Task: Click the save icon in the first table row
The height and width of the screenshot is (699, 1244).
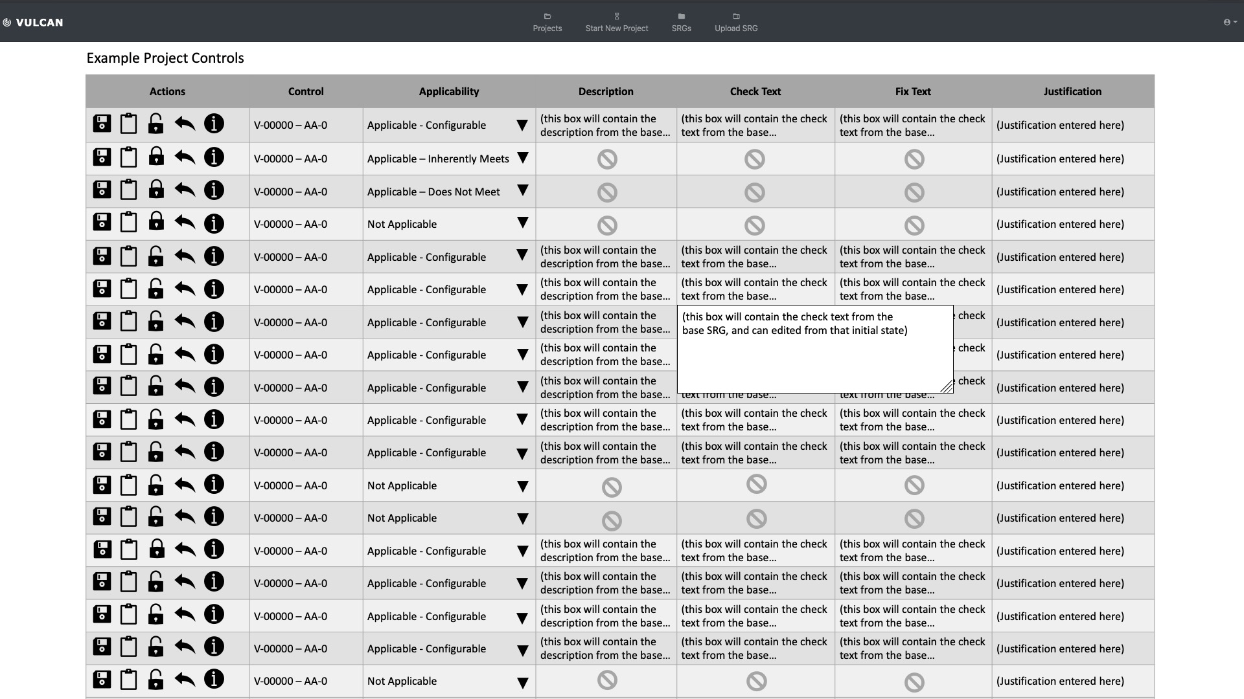Action: click(x=102, y=124)
